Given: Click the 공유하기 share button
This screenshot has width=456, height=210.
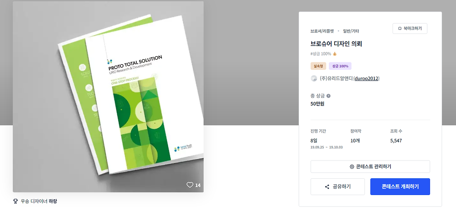Looking at the screenshot, I should point(338,187).
